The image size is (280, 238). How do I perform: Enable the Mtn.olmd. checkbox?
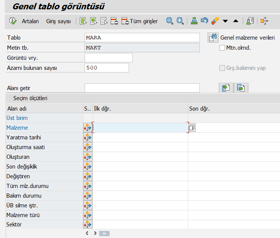(222, 48)
